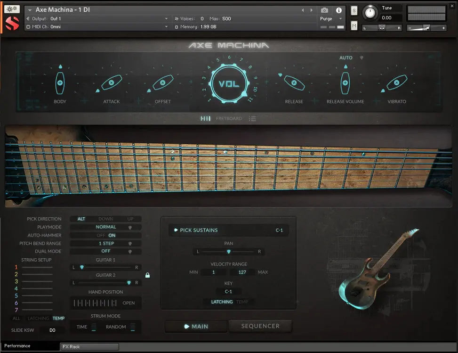Turn the BODY knob
The height and width of the screenshot is (353, 458).
(60, 82)
